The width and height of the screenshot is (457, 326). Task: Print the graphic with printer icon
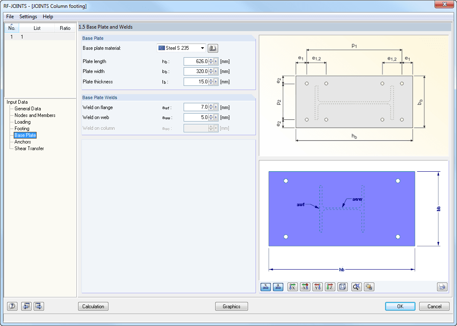(442, 287)
